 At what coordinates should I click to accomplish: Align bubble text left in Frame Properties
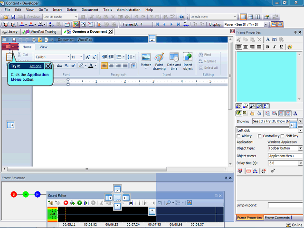[239, 47]
